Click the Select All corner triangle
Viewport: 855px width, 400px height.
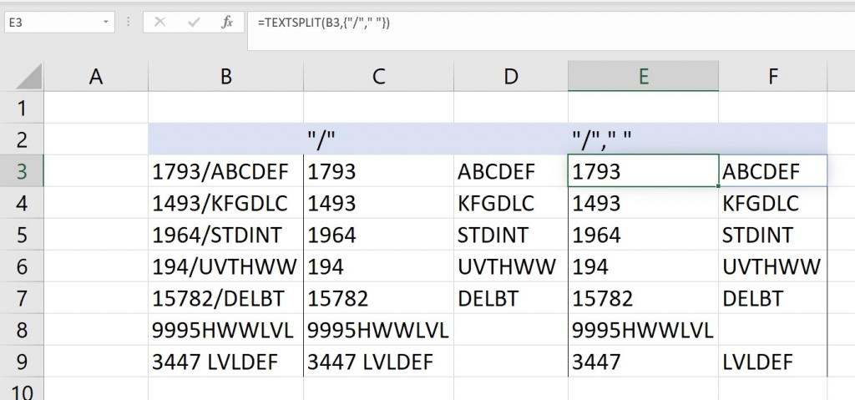point(29,77)
